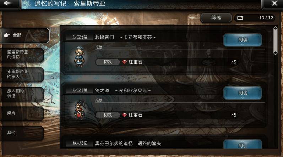283x157 pixels.
Task: Select the 旅人们的谈话 tab
Action: coord(22,94)
